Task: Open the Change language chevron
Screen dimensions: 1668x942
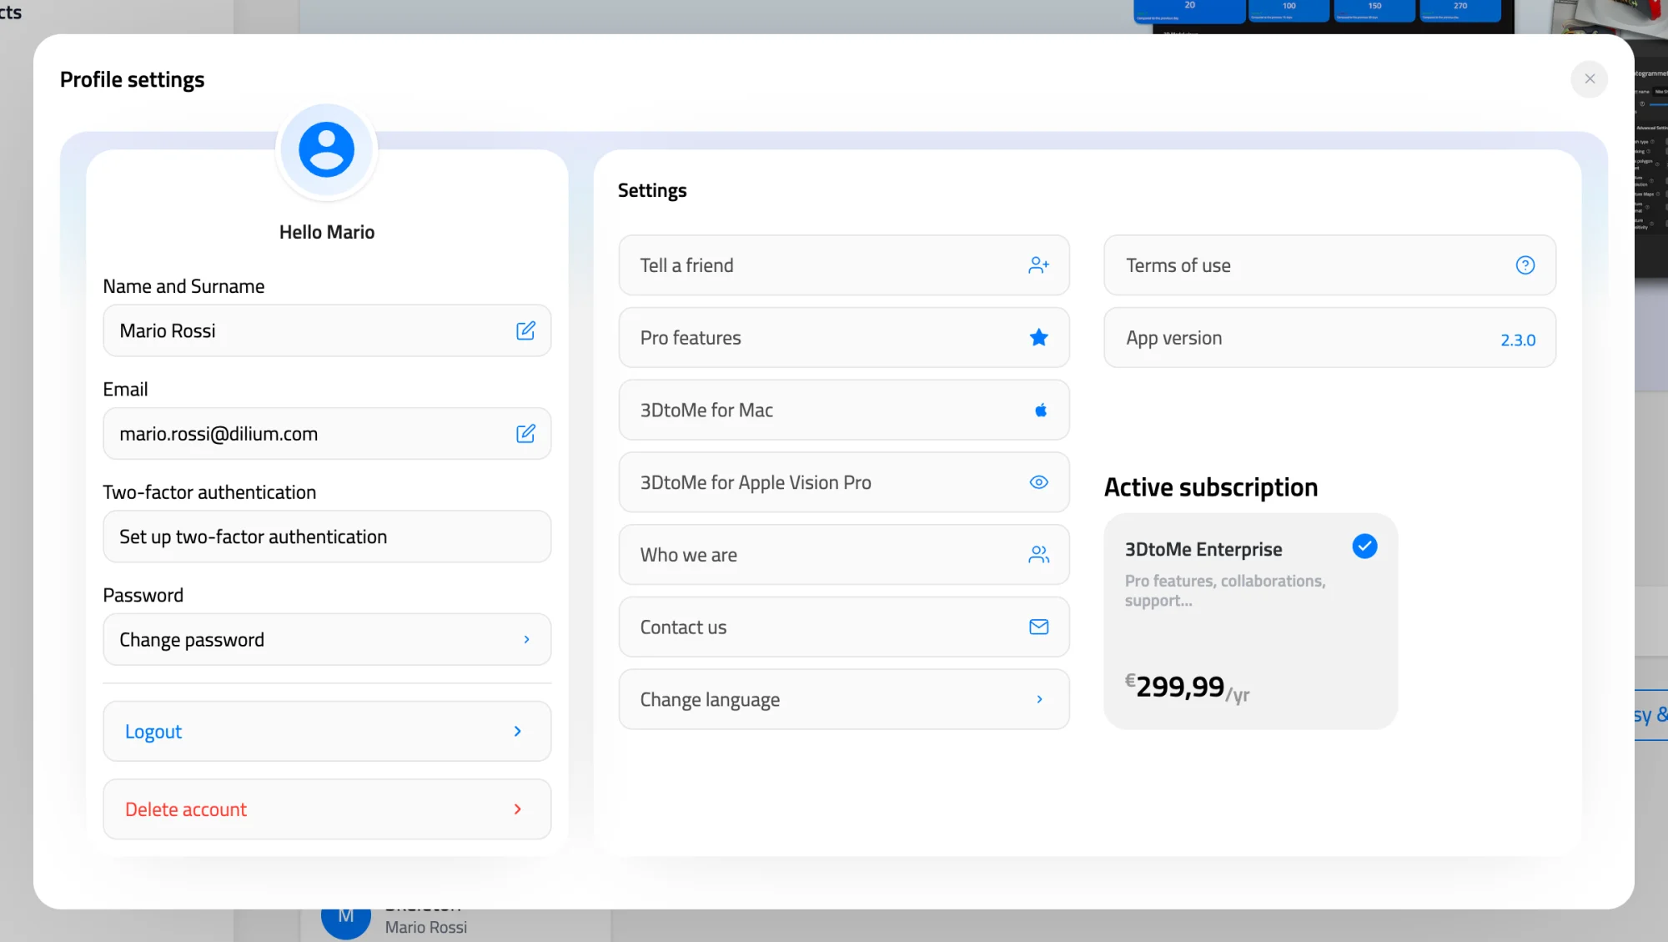Action: [x=1039, y=699]
